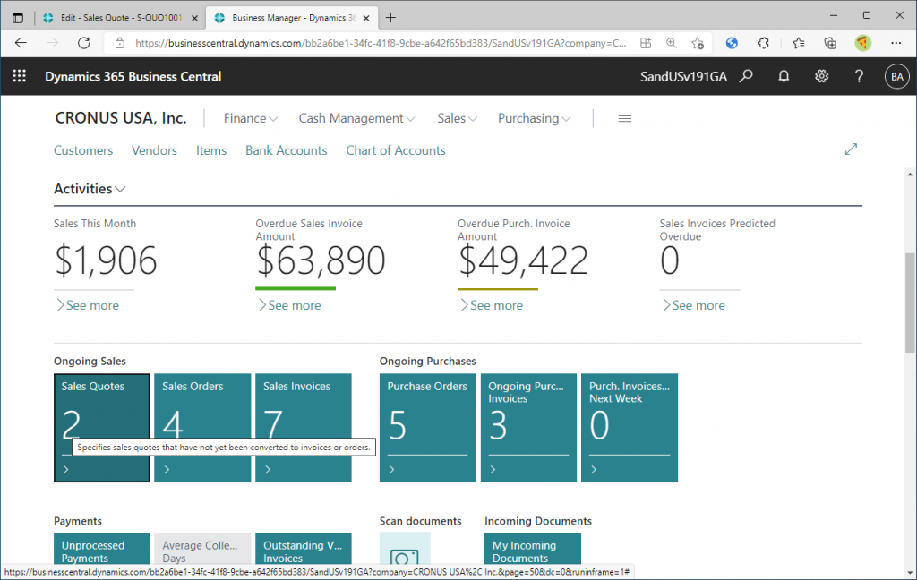Viewport: 917px width, 580px height.
Task: Open the Scan documents camera tile
Action: tap(405, 550)
